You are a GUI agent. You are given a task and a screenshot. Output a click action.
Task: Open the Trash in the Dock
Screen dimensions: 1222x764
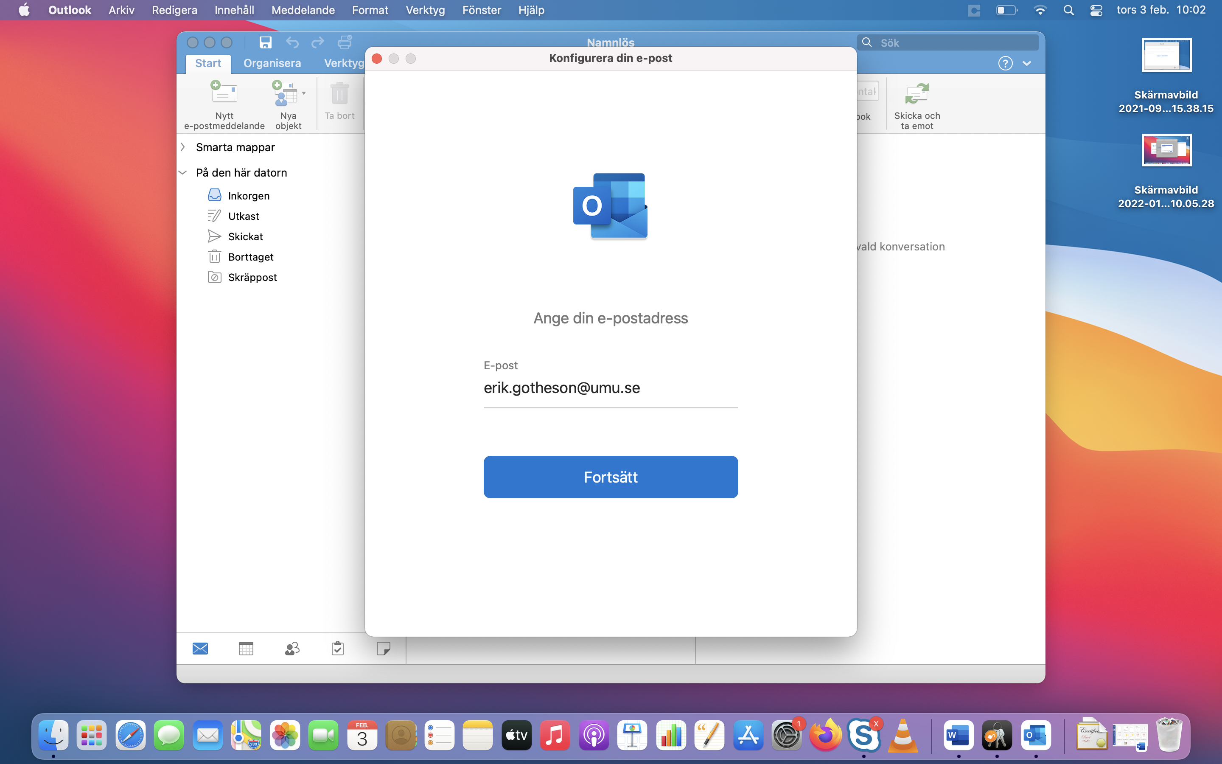click(x=1169, y=735)
